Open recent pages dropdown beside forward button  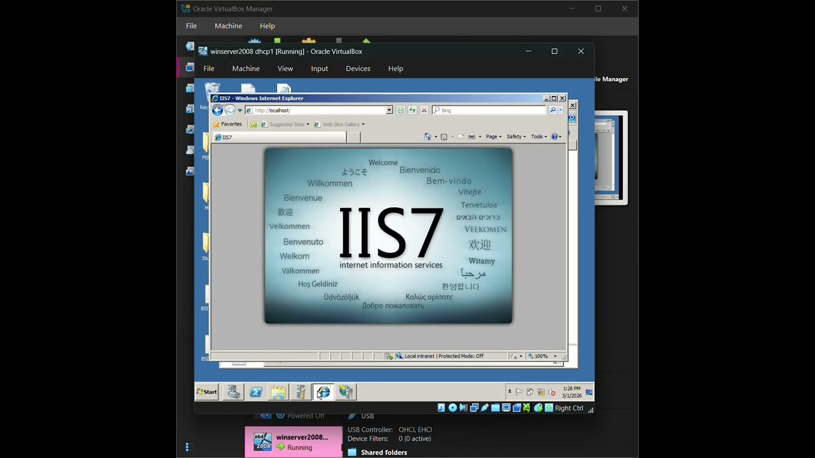(239, 111)
